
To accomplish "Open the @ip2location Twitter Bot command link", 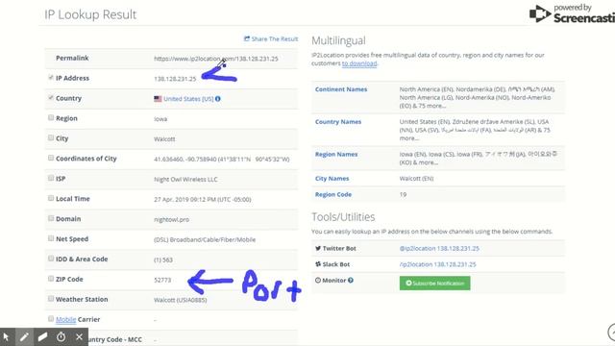I will tap(439, 248).
